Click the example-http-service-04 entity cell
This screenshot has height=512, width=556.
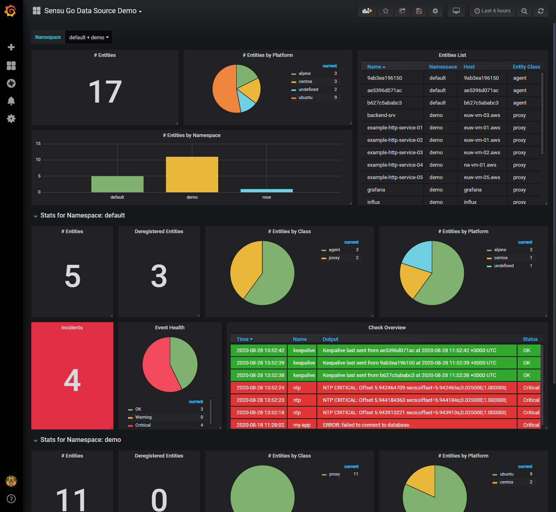tap(395, 165)
